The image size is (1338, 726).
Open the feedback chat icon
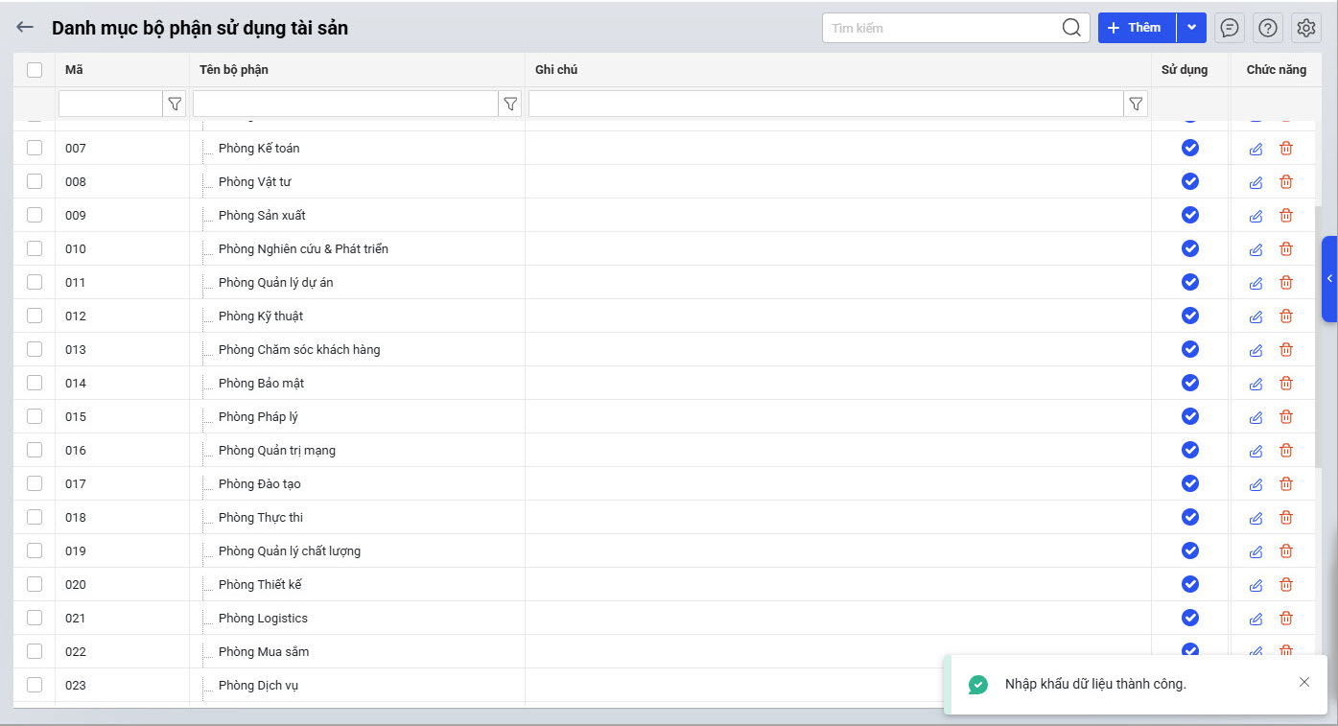coord(1229,28)
